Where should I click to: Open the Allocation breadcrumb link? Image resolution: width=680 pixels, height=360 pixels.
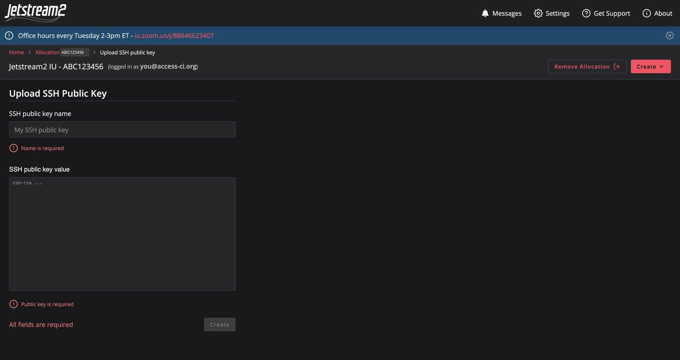(47, 52)
